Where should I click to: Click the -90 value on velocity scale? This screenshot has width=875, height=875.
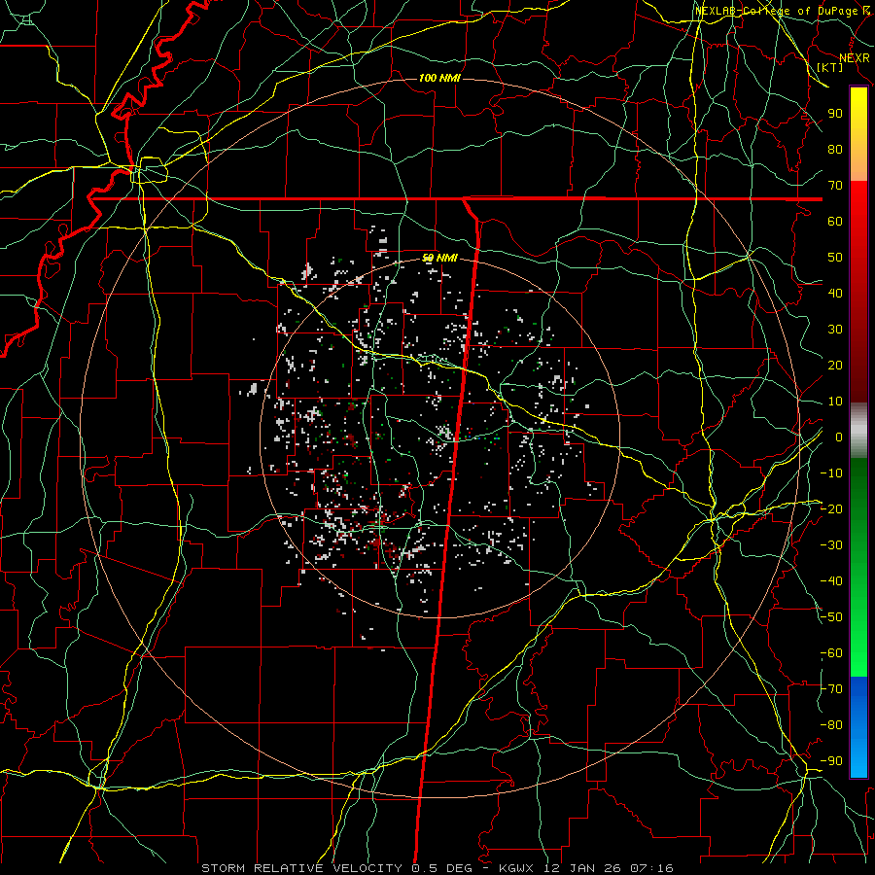(831, 761)
